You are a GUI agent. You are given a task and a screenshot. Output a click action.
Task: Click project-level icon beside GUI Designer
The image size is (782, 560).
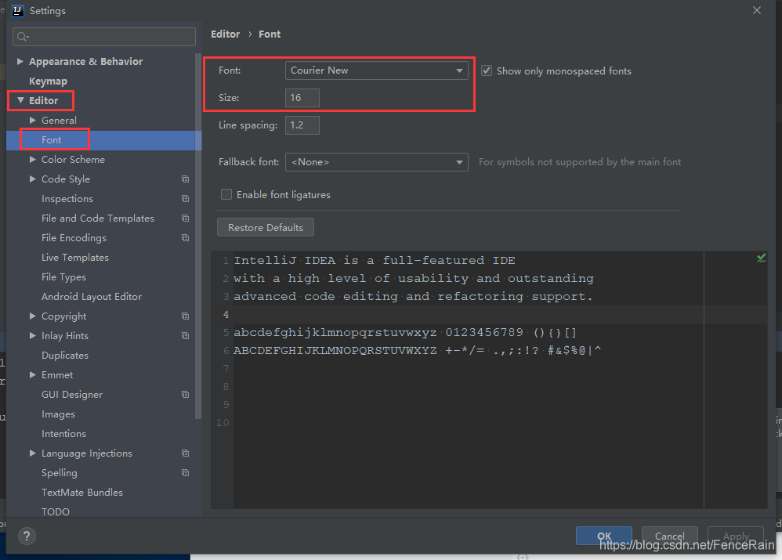[185, 395]
